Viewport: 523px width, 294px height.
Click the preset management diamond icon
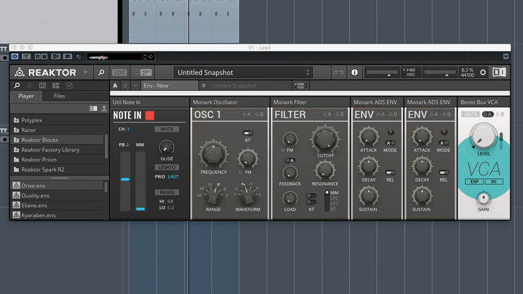[151, 57]
